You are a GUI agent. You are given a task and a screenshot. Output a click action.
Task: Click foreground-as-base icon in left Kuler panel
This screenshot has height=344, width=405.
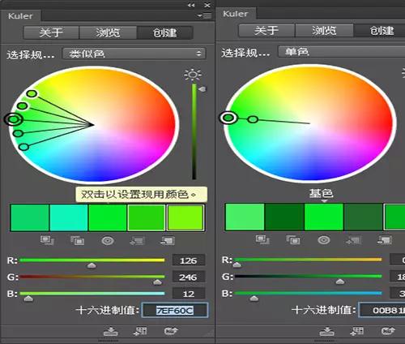pyautogui.click(x=47, y=240)
